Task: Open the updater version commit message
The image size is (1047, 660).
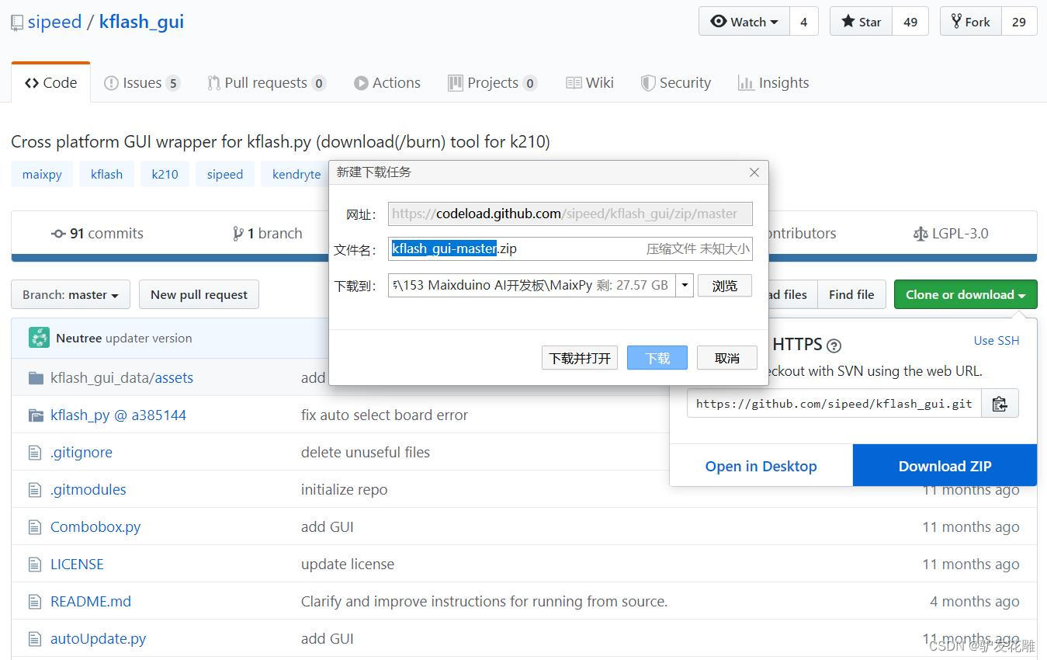Action: tap(148, 338)
